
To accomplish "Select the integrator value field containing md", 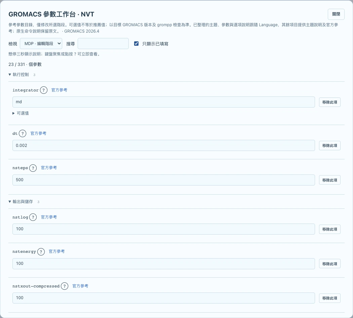I will coord(164,102).
